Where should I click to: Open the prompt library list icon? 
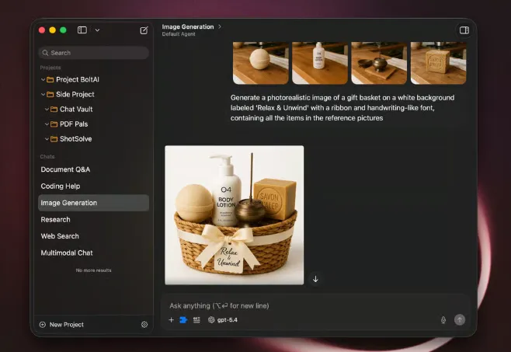(x=196, y=320)
